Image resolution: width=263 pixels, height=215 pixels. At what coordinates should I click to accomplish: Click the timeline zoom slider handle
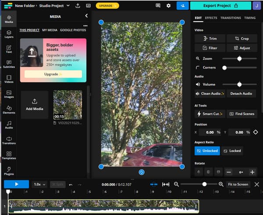(204, 184)
